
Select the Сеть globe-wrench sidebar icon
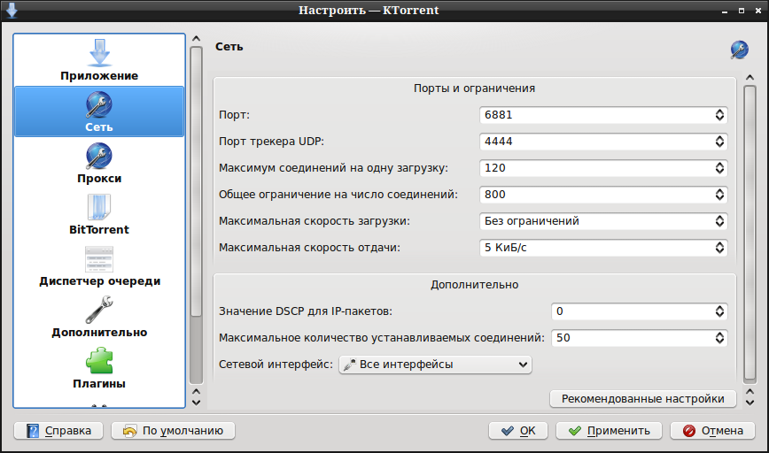(99, 104)
